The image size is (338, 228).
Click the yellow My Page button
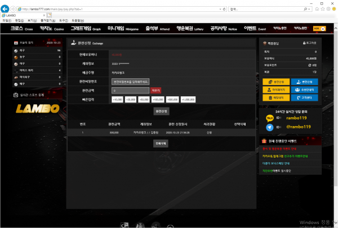click(276, 90)
